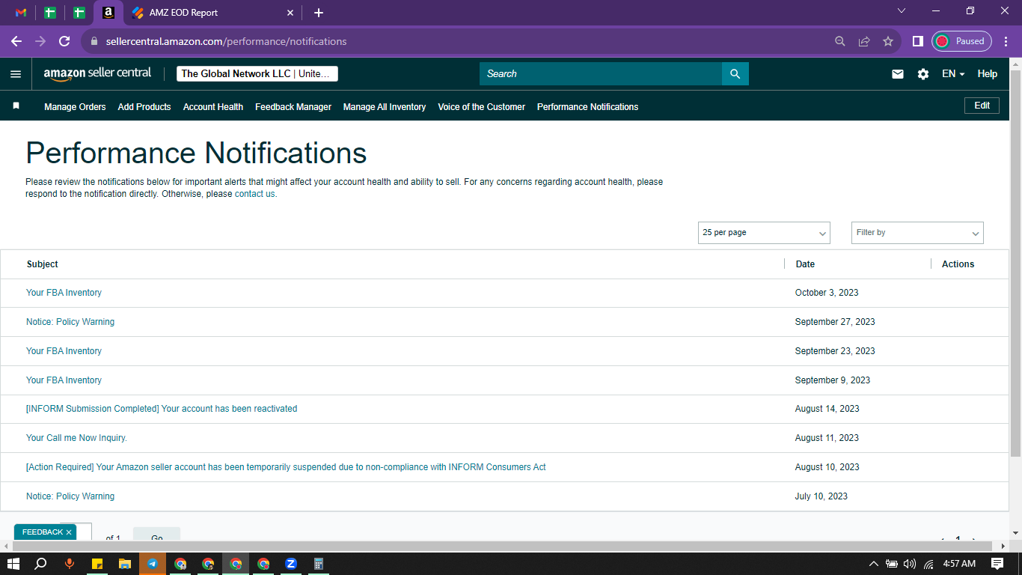Open the Windows notification center icon
Viewport: 1022px width, 575px height.
[x=997, y=564]
